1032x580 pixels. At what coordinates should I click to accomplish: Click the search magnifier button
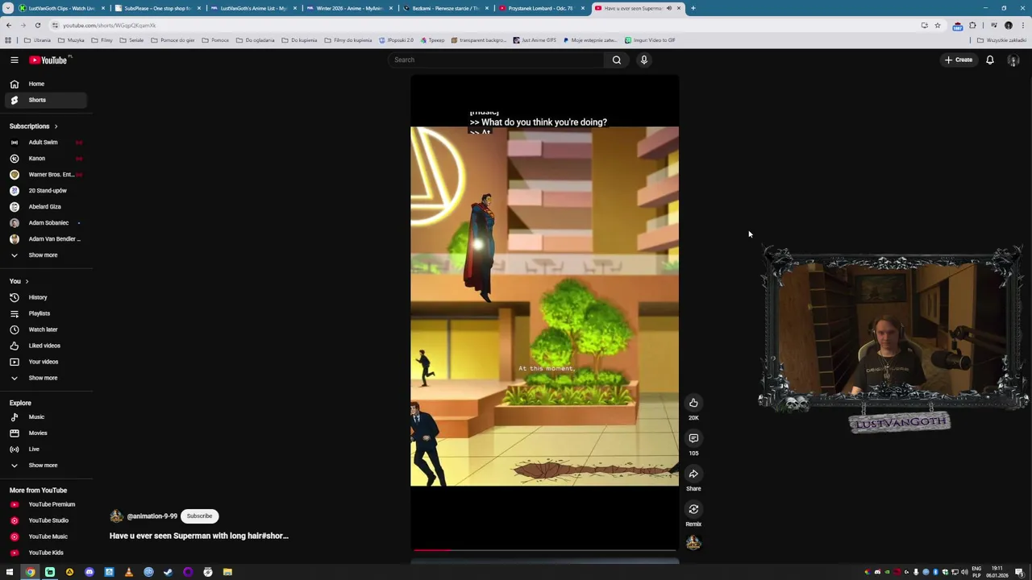click(x=616, y=60)
